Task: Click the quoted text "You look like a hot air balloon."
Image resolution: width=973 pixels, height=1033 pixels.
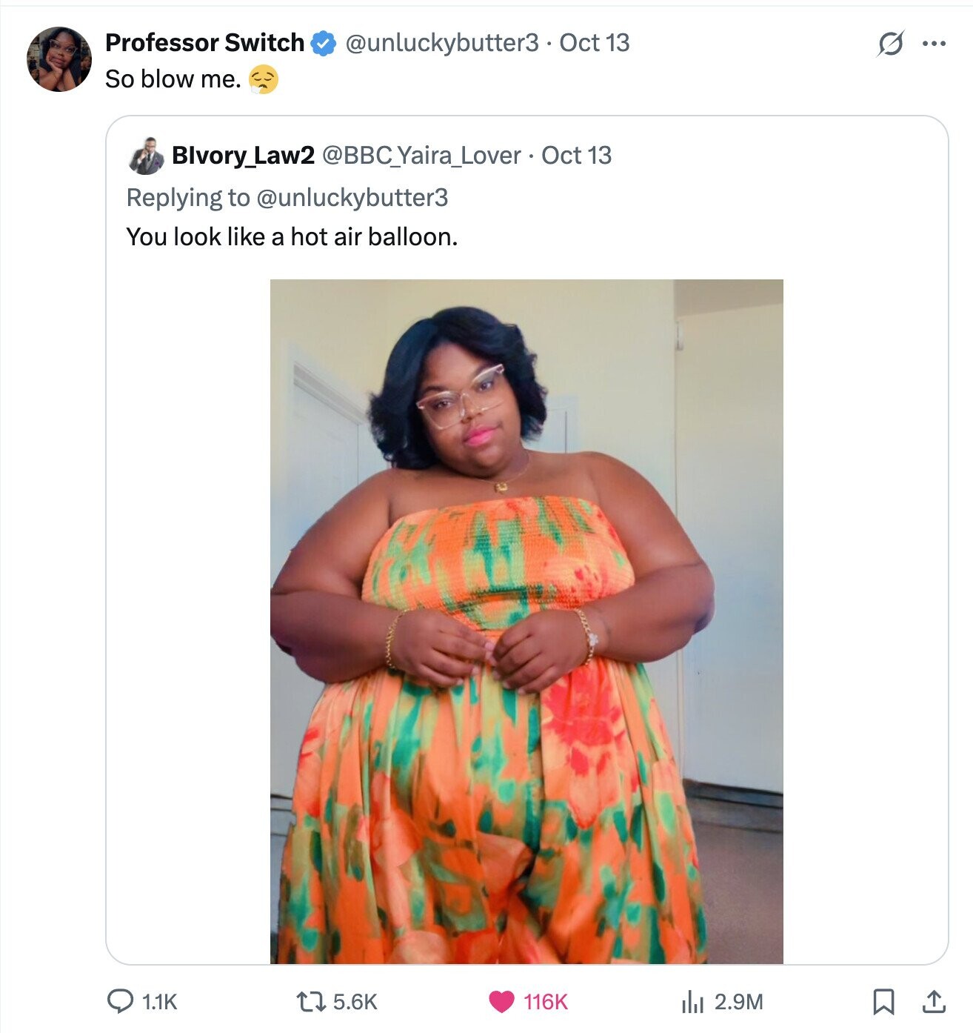Action: [x=292, y=237]
